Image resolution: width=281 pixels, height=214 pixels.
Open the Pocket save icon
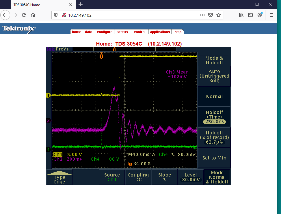(211, 15)
